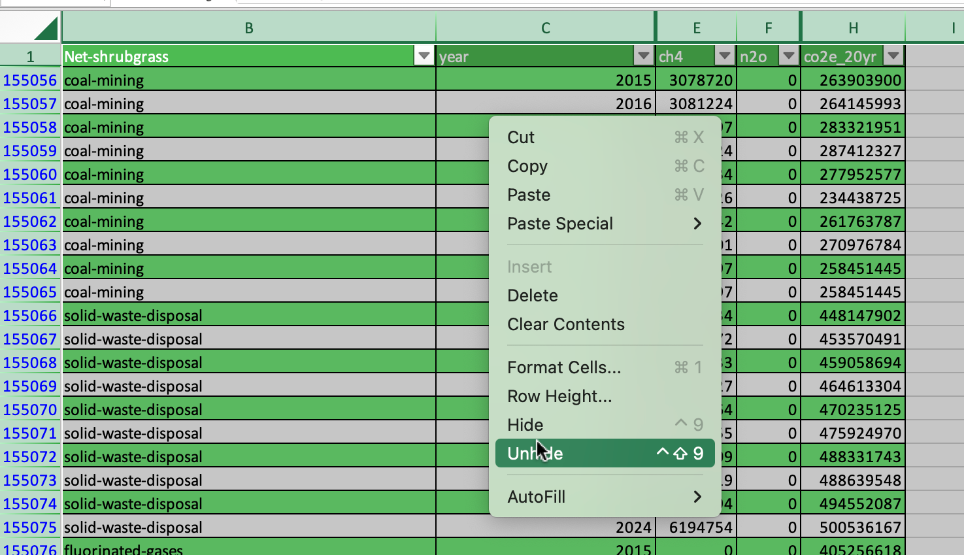
Task: Click cell with value 283321951
Action: (x=853, y=127)
